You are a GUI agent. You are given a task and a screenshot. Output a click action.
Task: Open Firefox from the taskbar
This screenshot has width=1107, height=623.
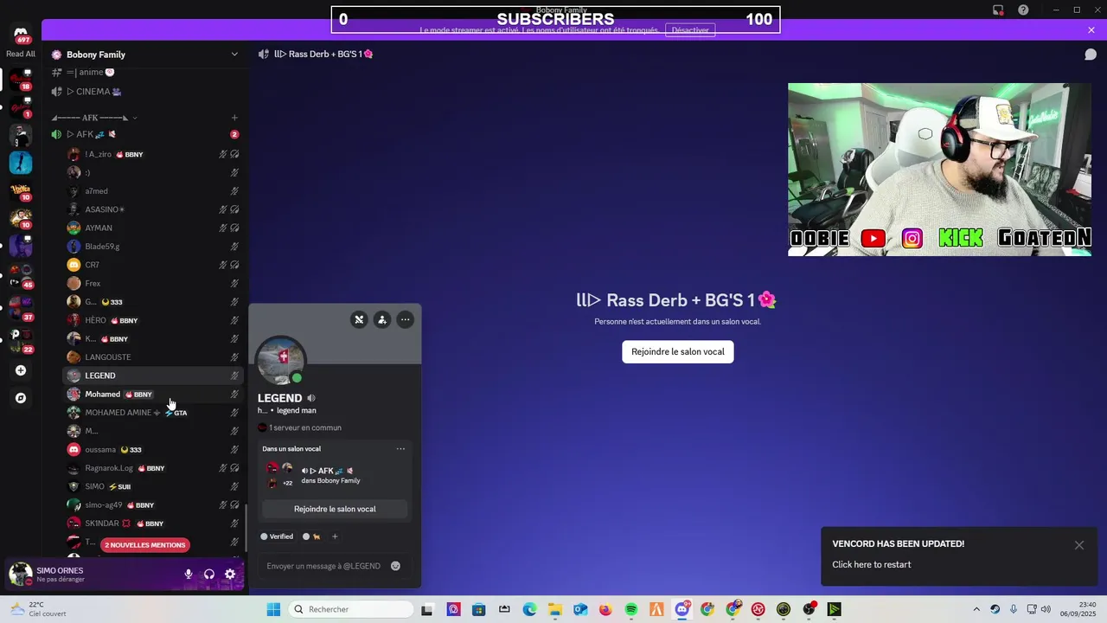(605, 609)
